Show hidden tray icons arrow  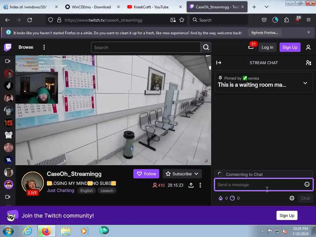(x=262, y=231)
